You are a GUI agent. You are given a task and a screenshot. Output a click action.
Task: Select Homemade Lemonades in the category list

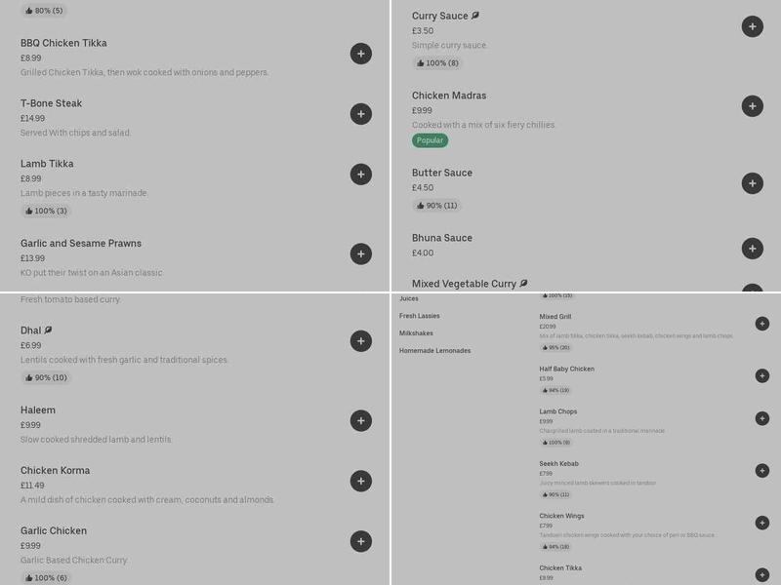click(x=434, y=351)
